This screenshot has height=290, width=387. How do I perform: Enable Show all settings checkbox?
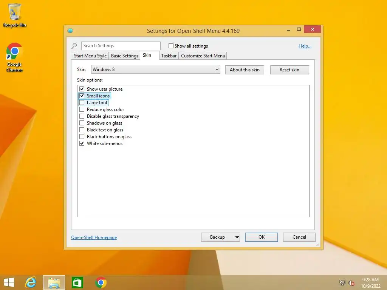tap(171, 46)
